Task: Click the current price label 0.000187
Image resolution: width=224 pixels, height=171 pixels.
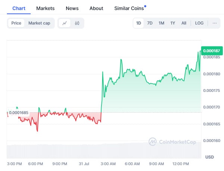Action: (x=211, y=50)
